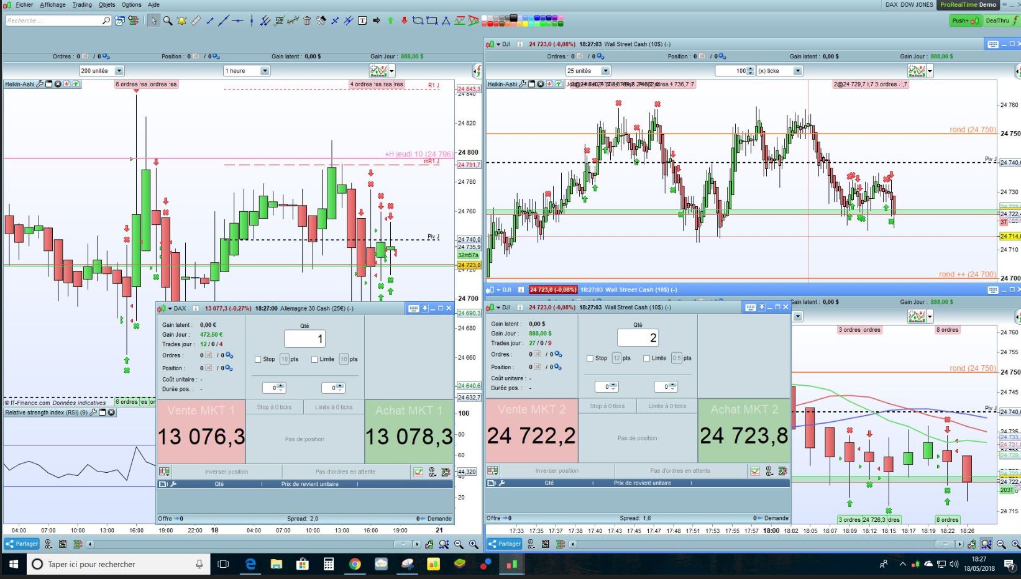Open the Objets menu
The height and width of the screenshot is (579, 1021).
click(x=107, y=4)
